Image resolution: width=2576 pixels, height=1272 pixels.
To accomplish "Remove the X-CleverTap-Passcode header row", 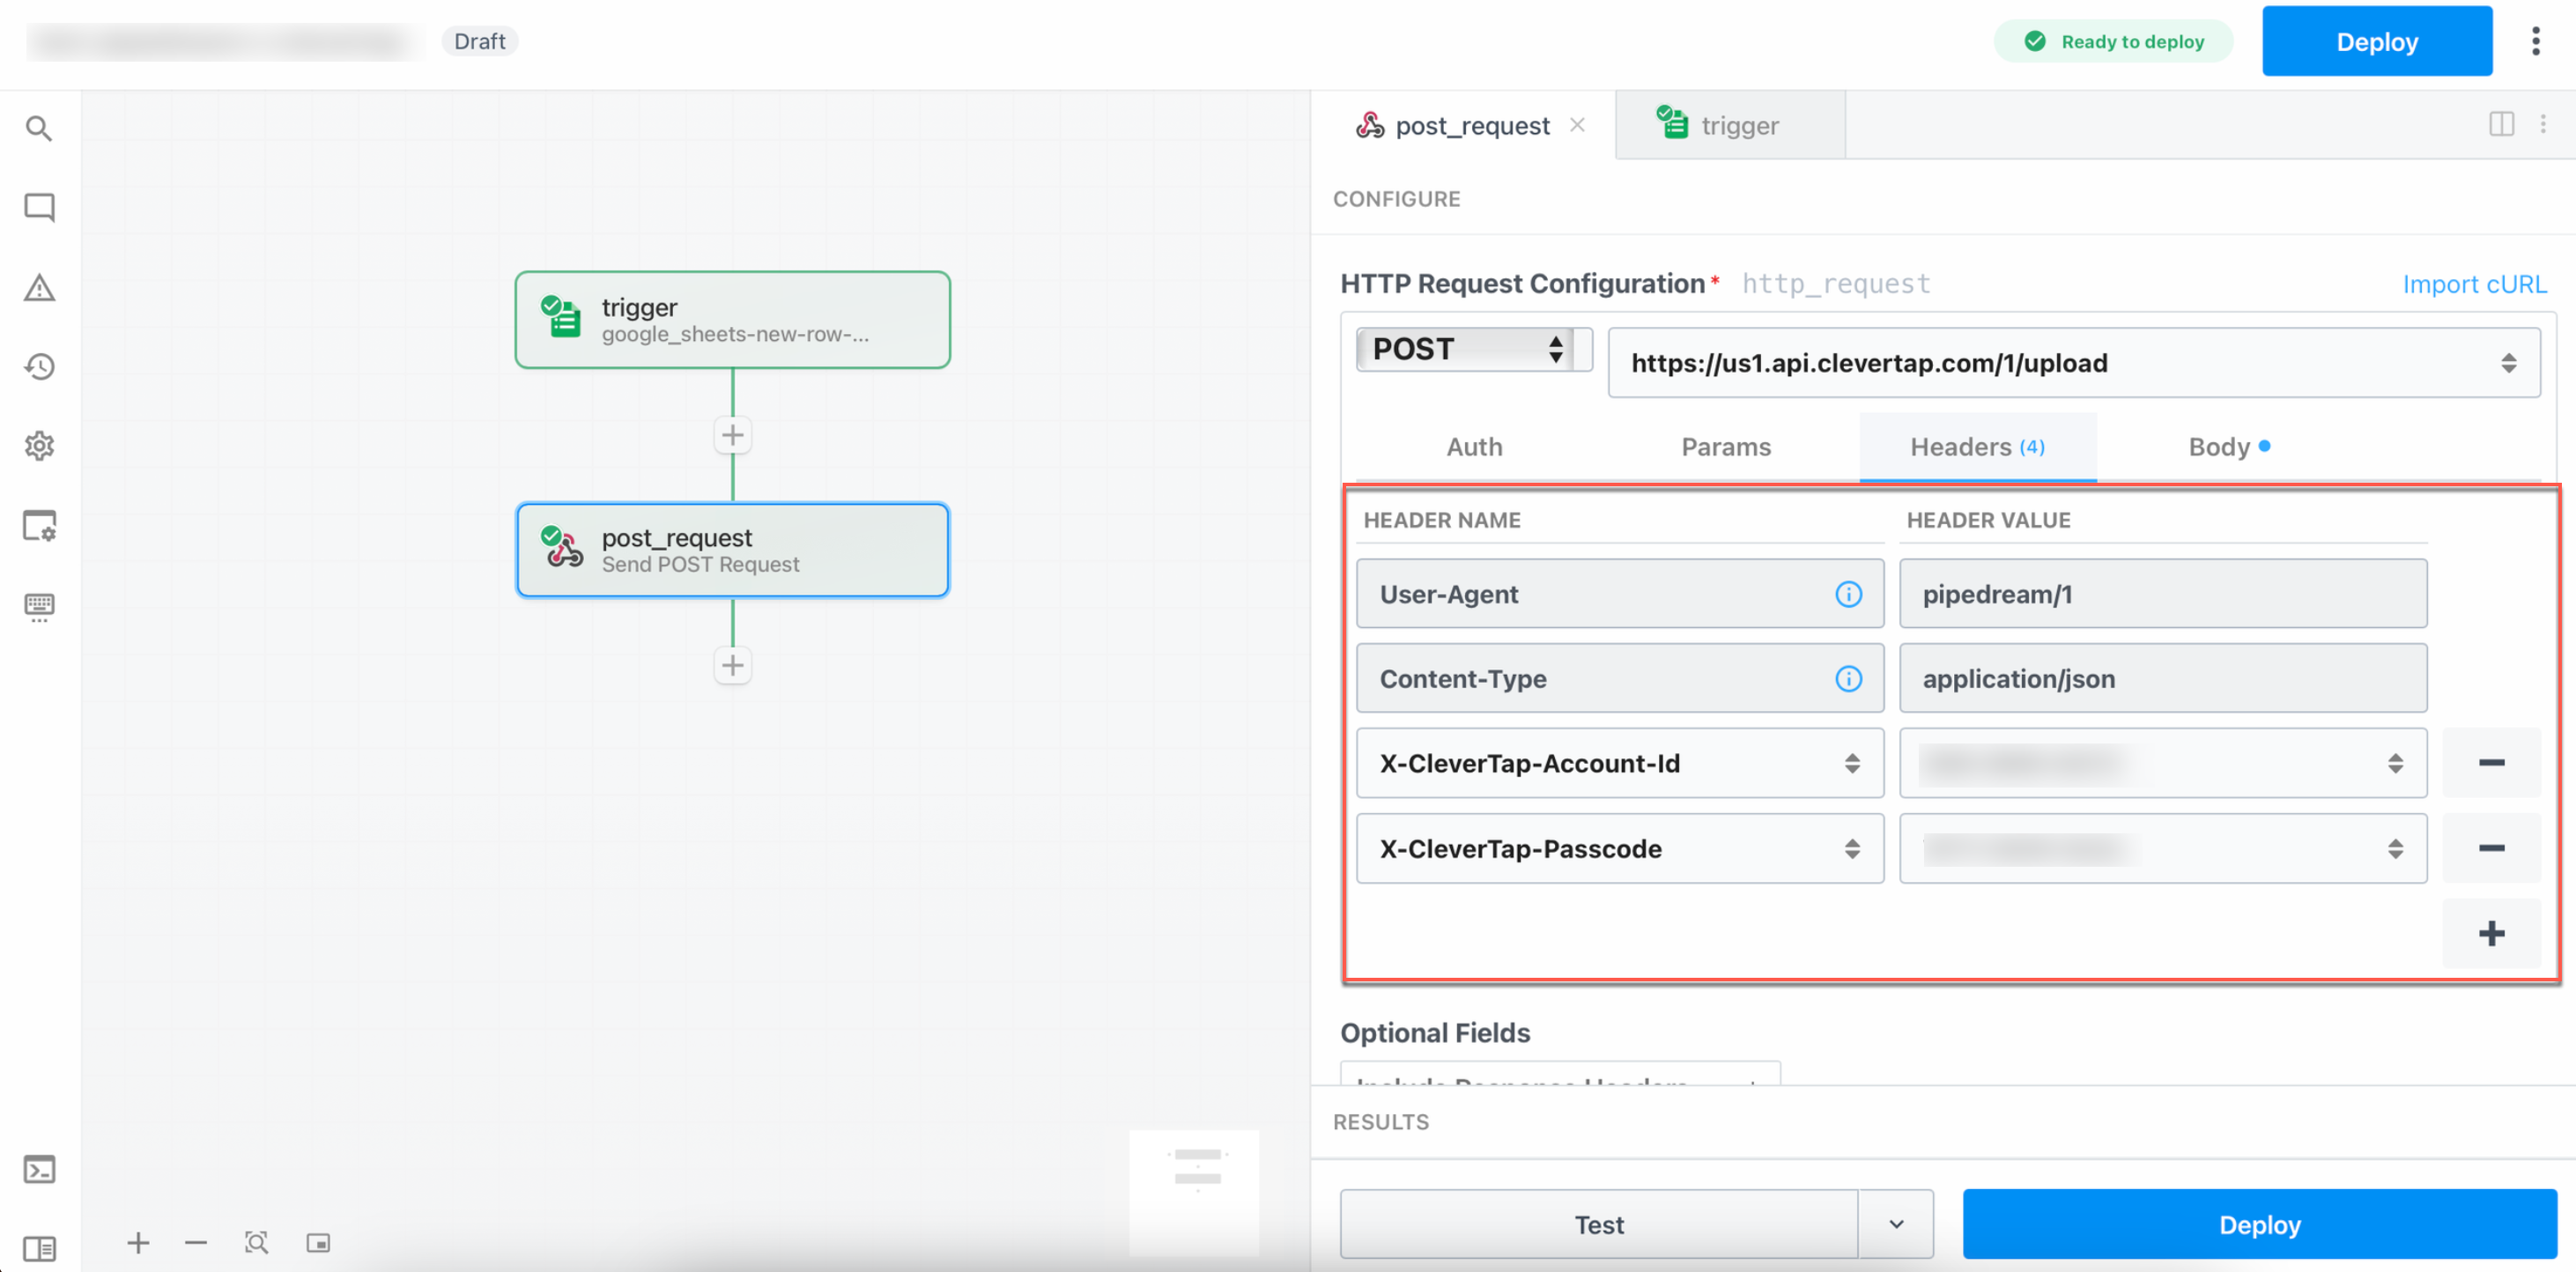I will (x=2491, y=848).
